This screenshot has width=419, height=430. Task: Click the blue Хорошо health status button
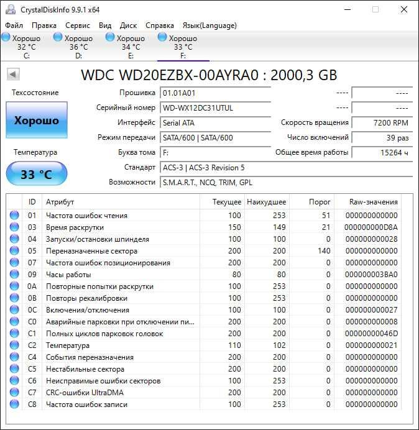(x=37, y=120)
